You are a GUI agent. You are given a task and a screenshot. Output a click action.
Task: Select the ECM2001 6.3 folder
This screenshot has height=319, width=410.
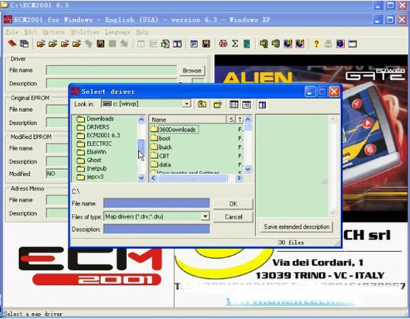click(98, 135)
